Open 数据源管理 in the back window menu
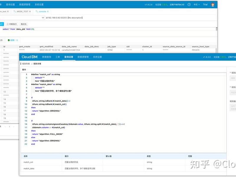The image size is (236, 177). pos(25,4)
